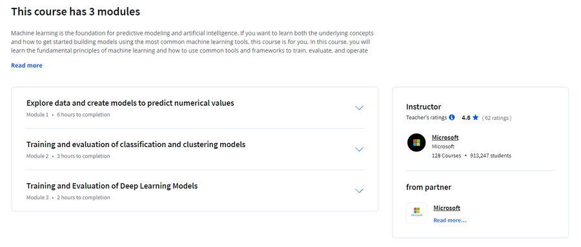Expand Module 1 with its chevron arrow
581x247 pixels.
[x=359, y=108]
